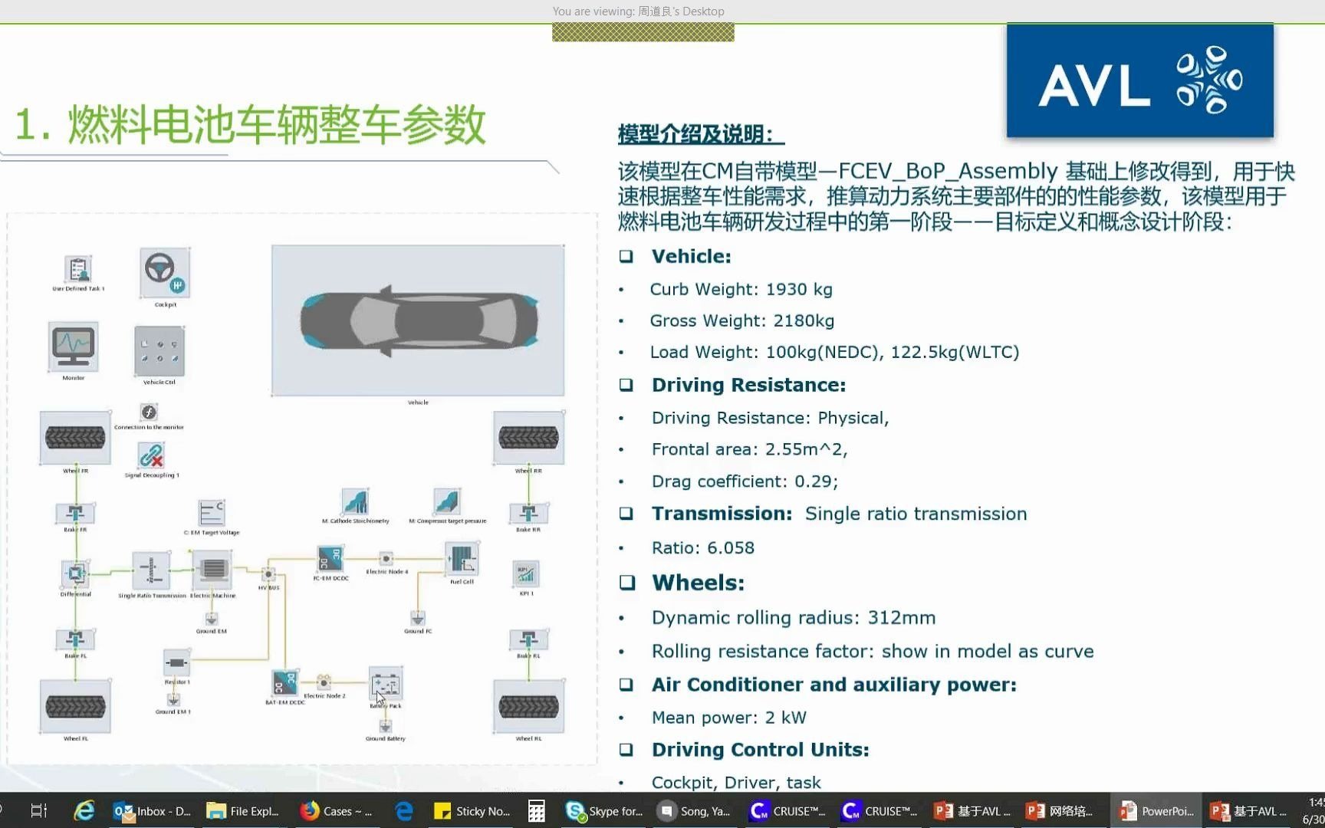Select the Signal Decoupling 1 icon
This screenshot has width=1325, height=828.
tap(151, 456)
